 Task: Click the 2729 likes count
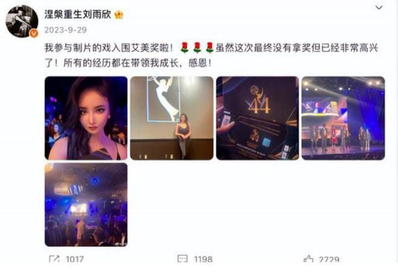pyautogui.click(x=329, y=259)
